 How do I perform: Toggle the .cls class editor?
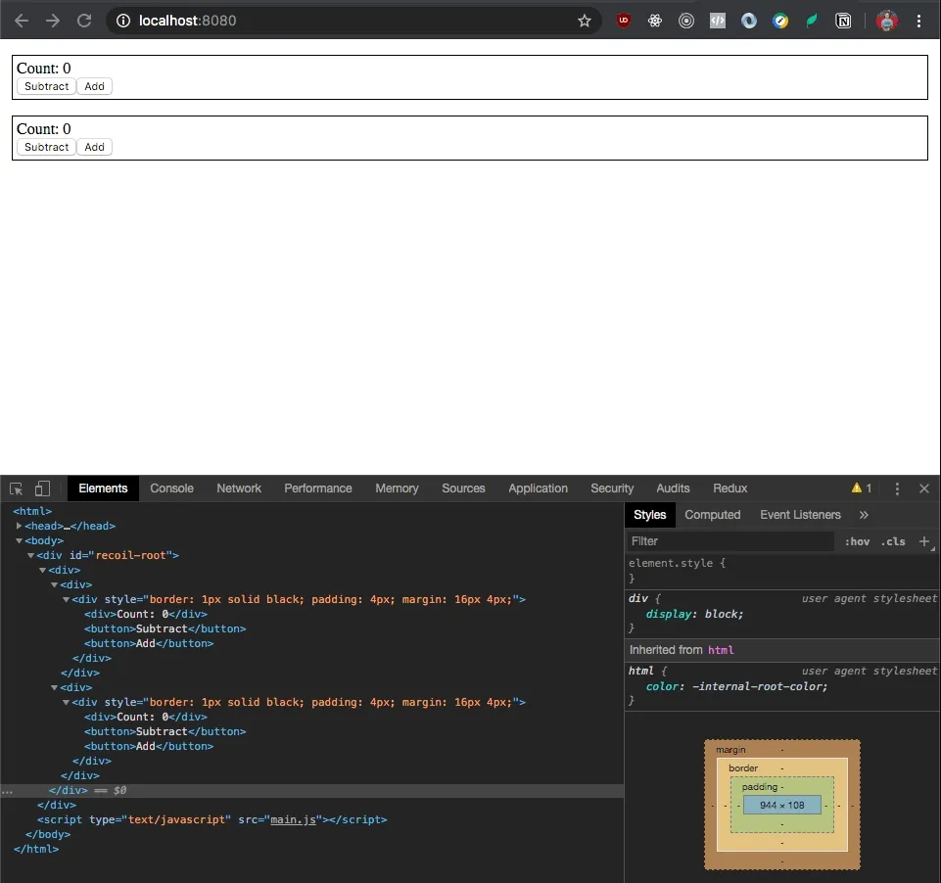click(x=893, y=541)
